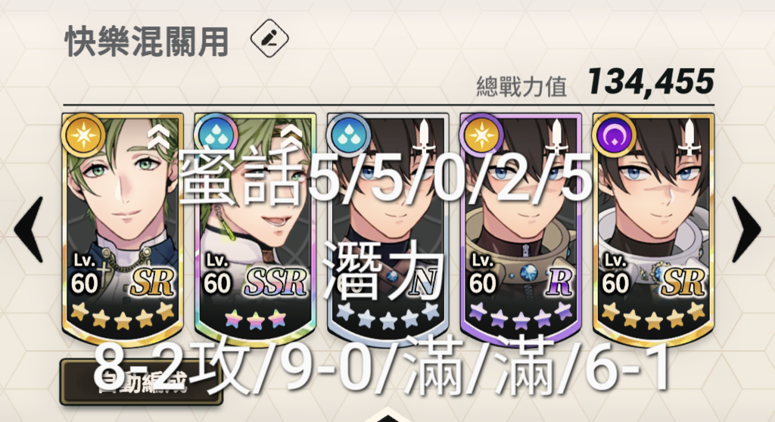Click the team name 快樂混關用

147,42
